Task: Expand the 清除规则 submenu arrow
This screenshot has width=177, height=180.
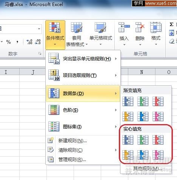Action: tap(116, 150)
